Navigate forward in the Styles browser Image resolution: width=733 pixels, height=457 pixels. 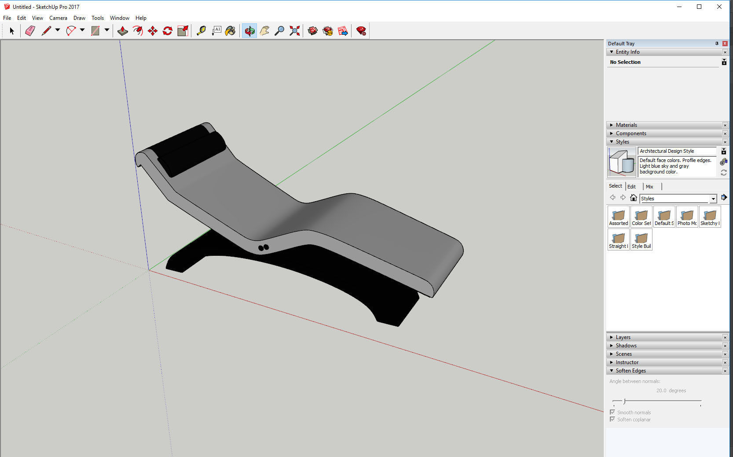(x=623, y=198)
